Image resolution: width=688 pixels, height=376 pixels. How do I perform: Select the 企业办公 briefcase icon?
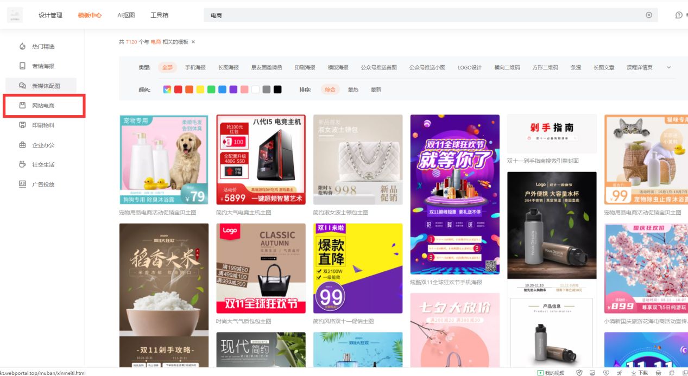[x=22, y=145]
